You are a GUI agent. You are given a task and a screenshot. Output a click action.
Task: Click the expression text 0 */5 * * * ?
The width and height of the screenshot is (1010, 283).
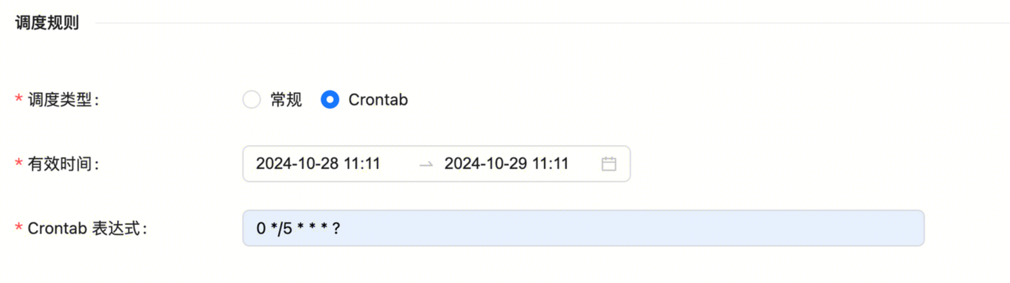pos(298,229)
